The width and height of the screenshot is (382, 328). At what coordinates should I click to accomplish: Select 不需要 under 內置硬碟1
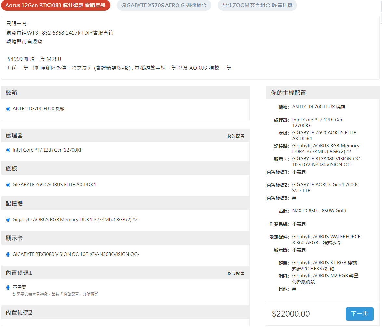[8, 287]
